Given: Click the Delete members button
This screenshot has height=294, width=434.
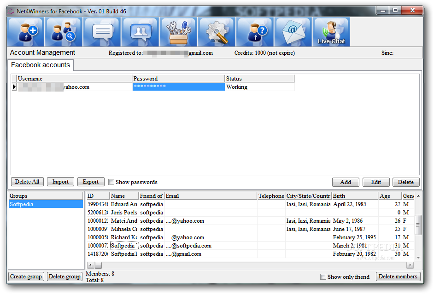Looking at the screenshot, I should 398,277.
